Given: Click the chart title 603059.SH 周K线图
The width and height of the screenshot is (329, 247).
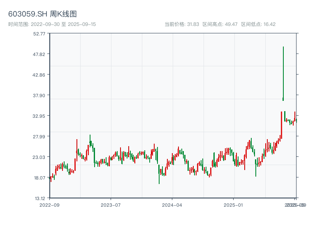Looking at the screenshot, I should click(42, 14).
